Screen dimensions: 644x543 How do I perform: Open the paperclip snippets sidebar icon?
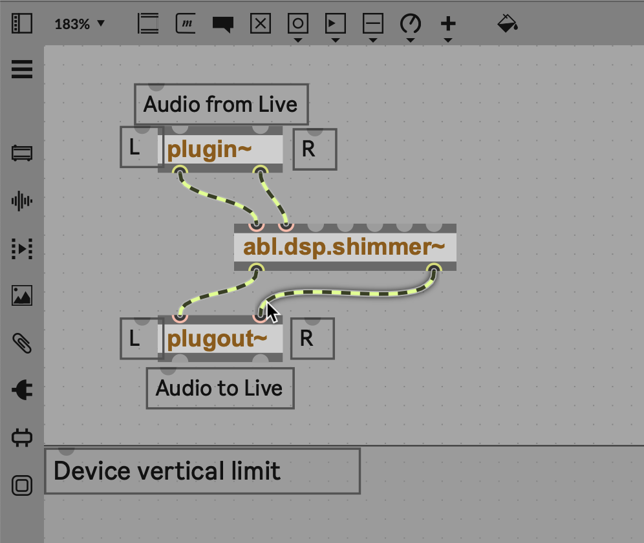coord(22,343)
